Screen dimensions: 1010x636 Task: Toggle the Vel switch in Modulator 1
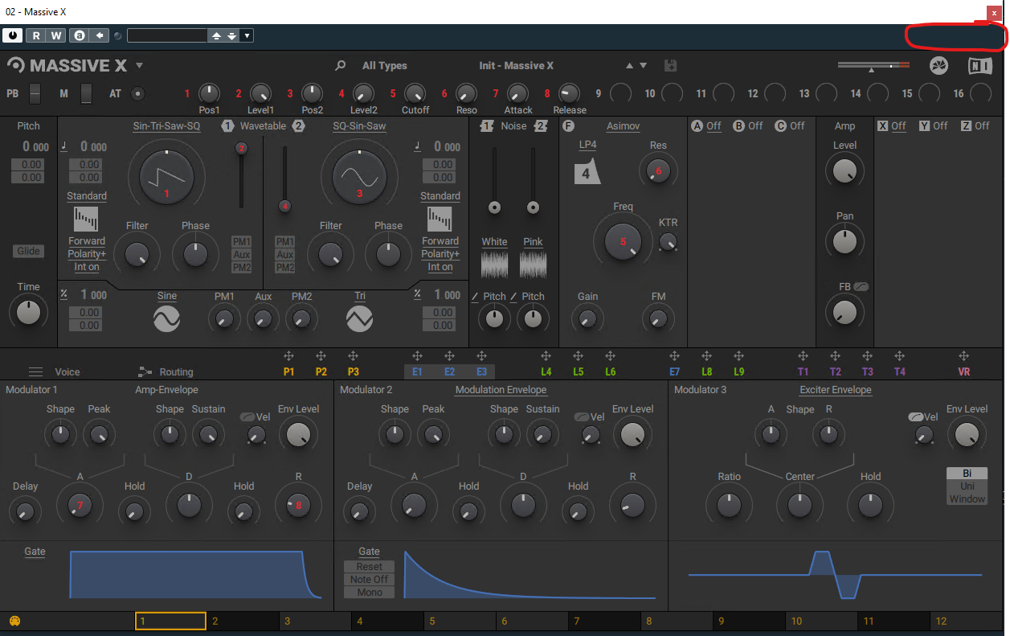pyautogui.click(x=247, y=417)
